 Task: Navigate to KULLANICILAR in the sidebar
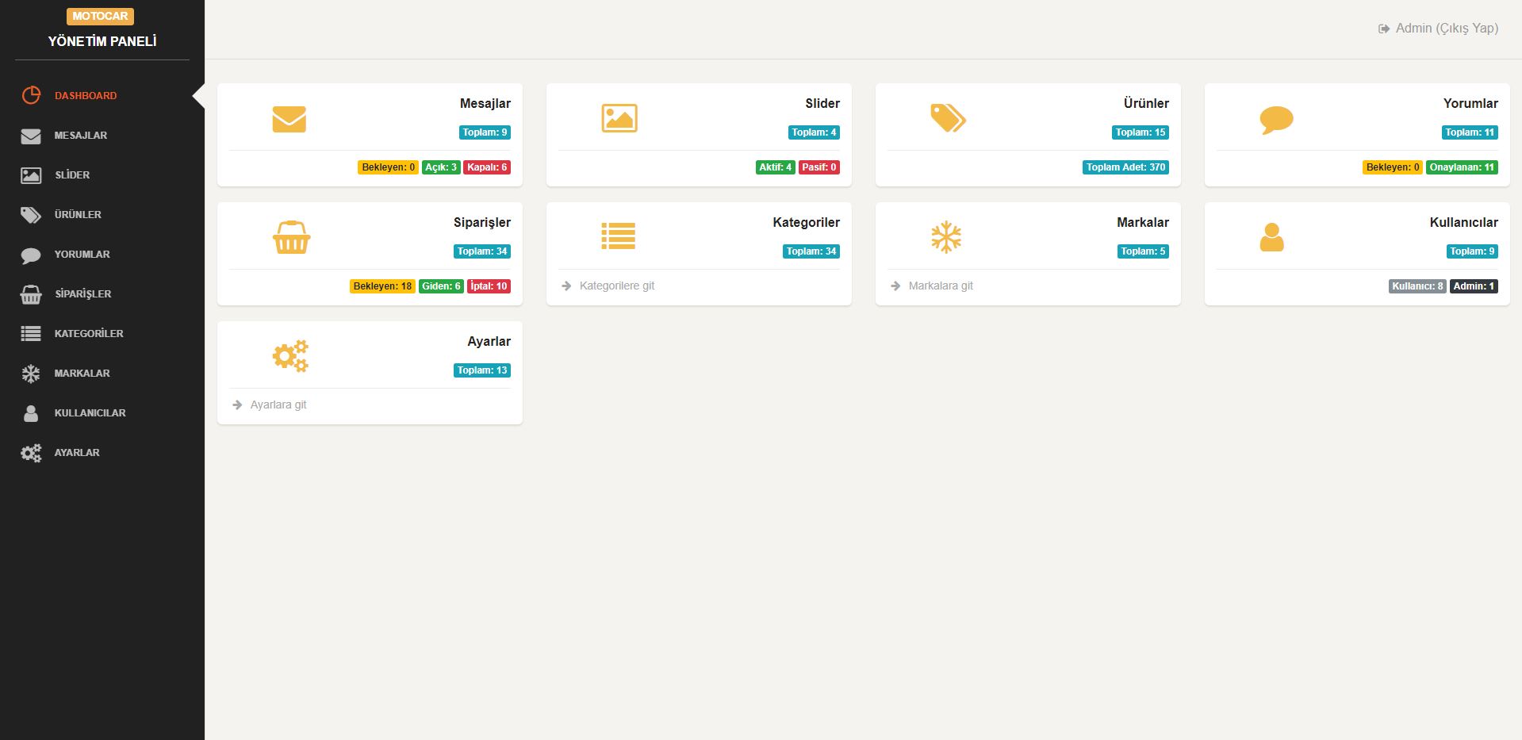90,412
